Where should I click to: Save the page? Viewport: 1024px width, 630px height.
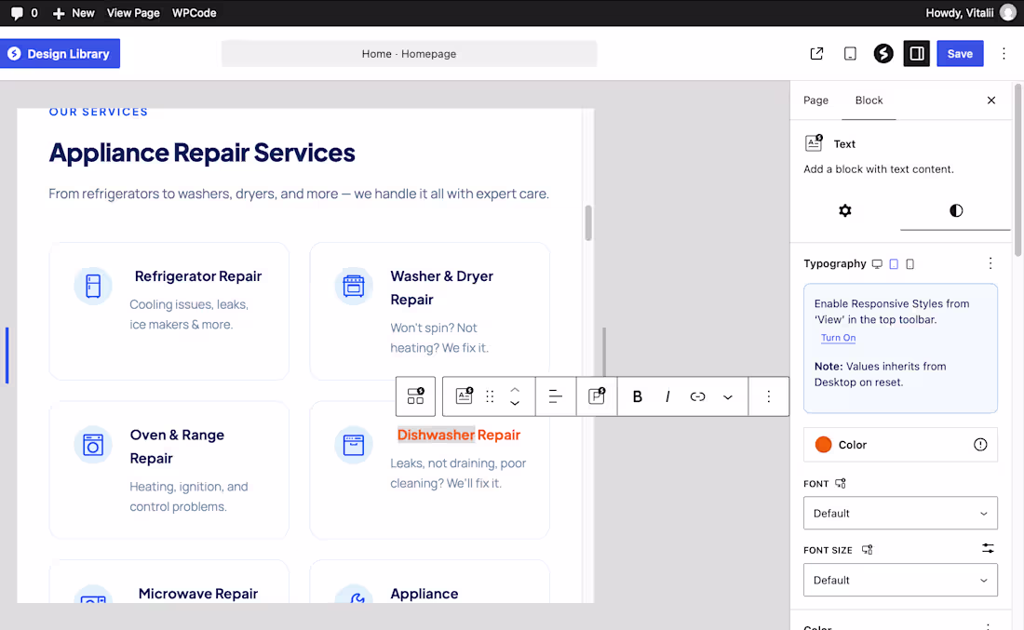point(960,54)
